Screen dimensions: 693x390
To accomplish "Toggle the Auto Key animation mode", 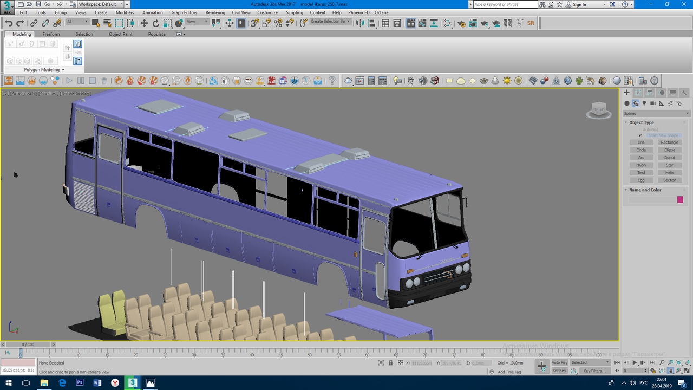I will pos(559,362).
